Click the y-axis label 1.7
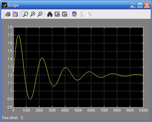 click(10, 35)
